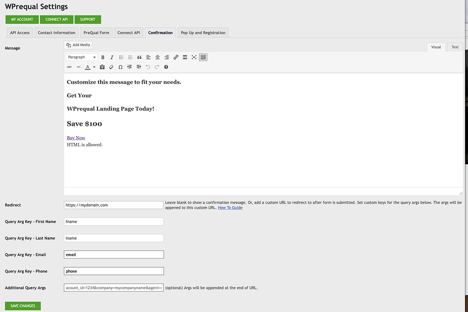This screenshot has width=468, height=312.
Task: Click the SAVE CHANGES button
Action: (23, 306)
